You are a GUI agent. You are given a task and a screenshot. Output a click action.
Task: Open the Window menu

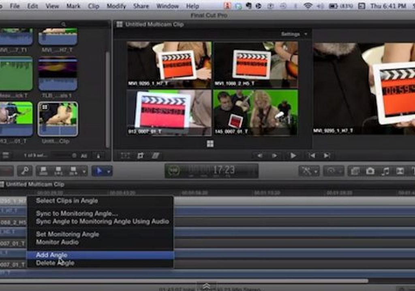click(167, 6)
